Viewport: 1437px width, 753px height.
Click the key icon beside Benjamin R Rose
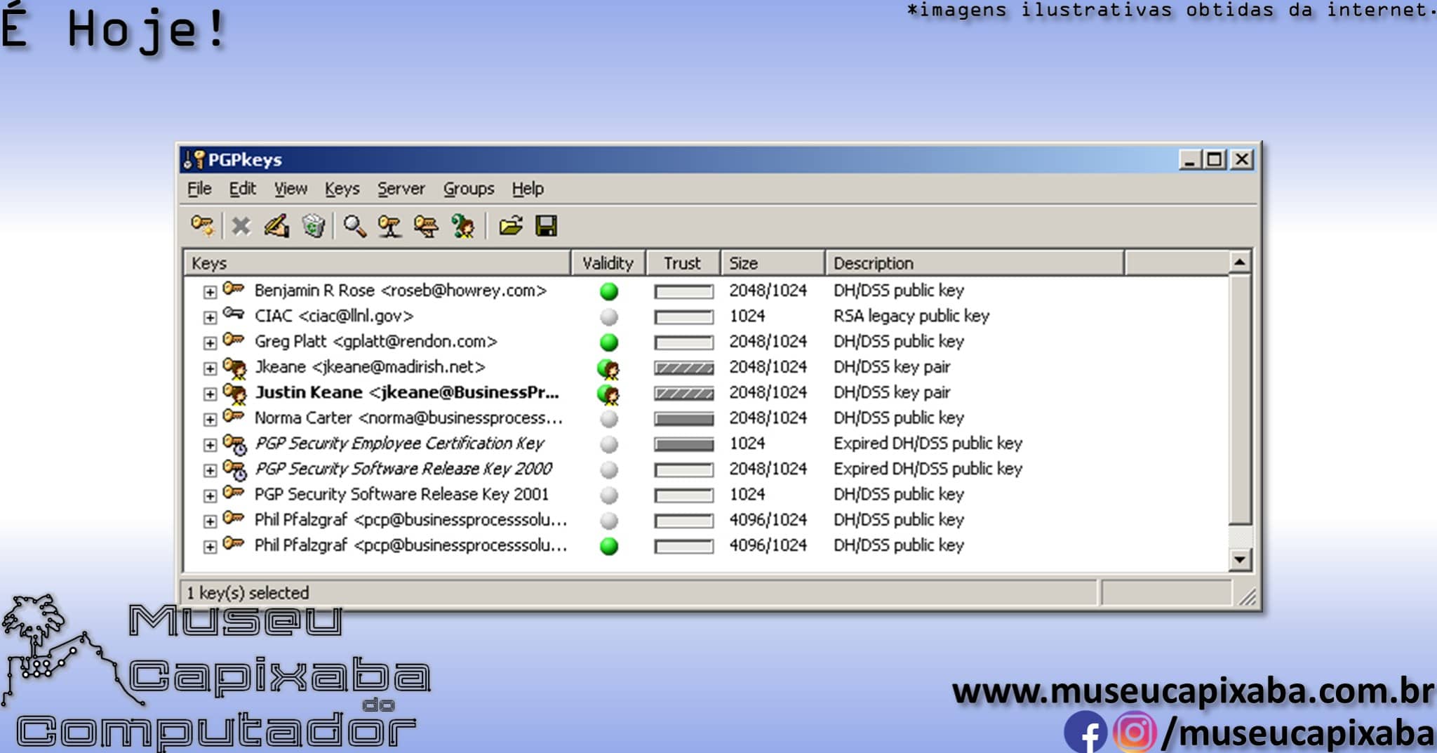pos(234,288)
